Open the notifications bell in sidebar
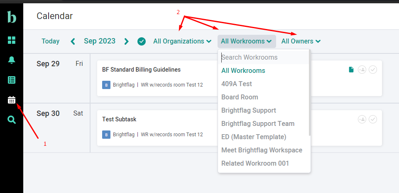The width and height of the screenshot is (399, 193). 12,60
